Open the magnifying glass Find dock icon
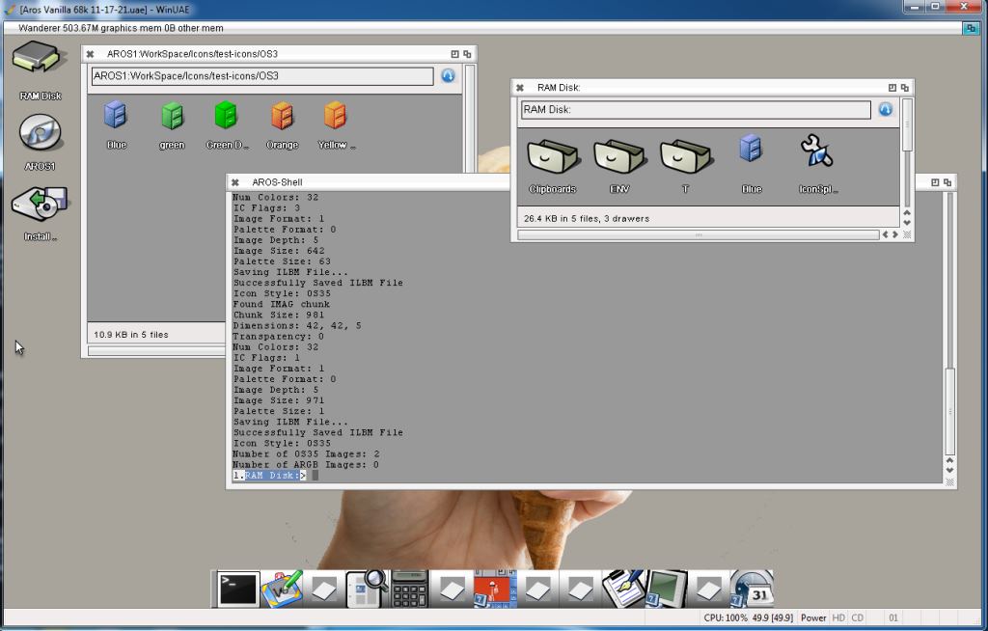The height and width of the screenshot is (631, 988). tap(367, 589)
